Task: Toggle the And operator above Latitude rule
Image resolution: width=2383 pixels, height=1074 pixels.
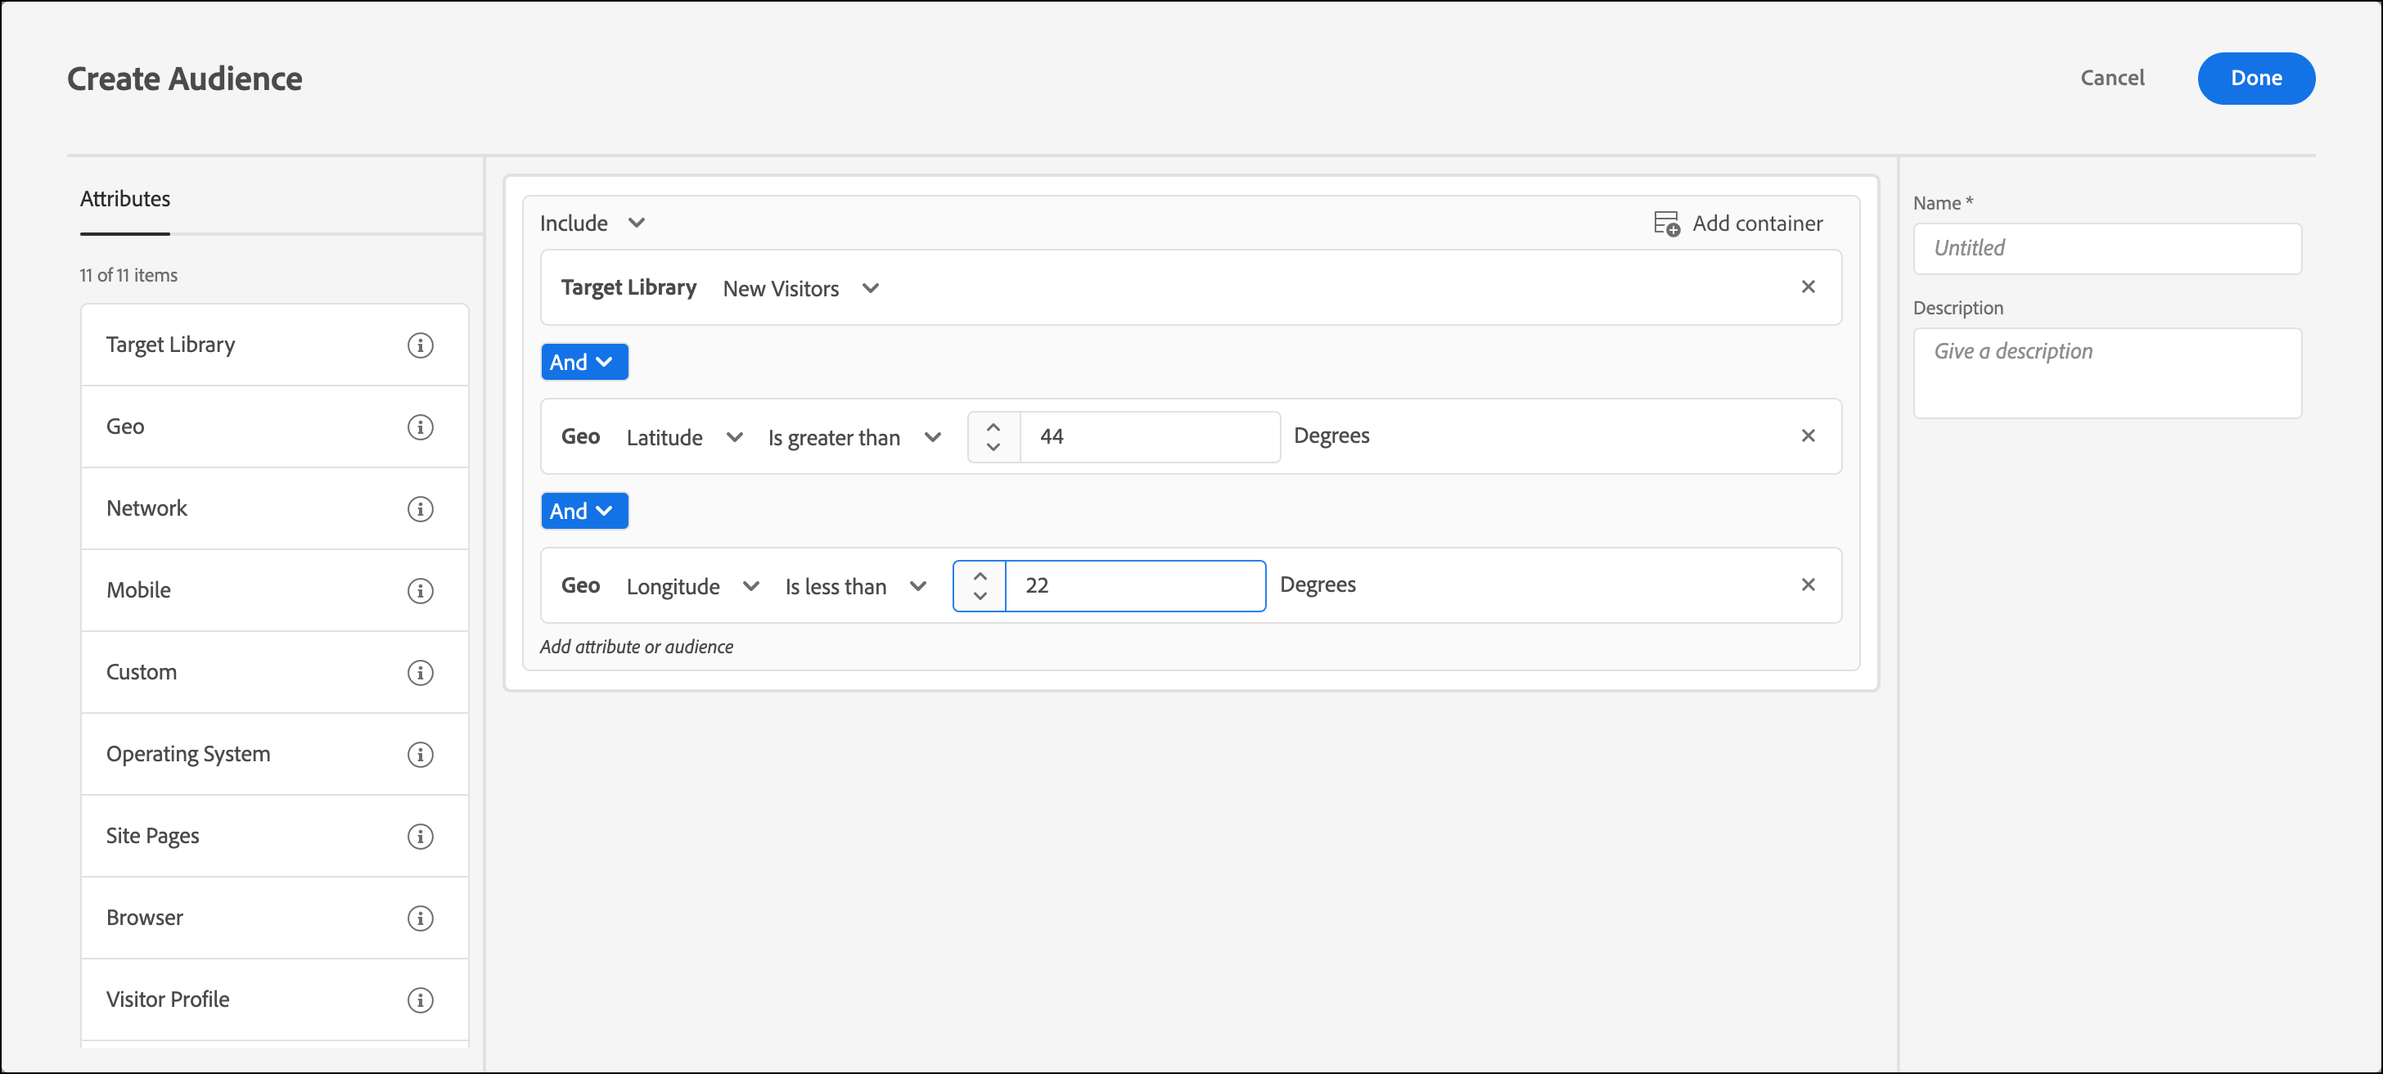Action: tap(583, 362)
